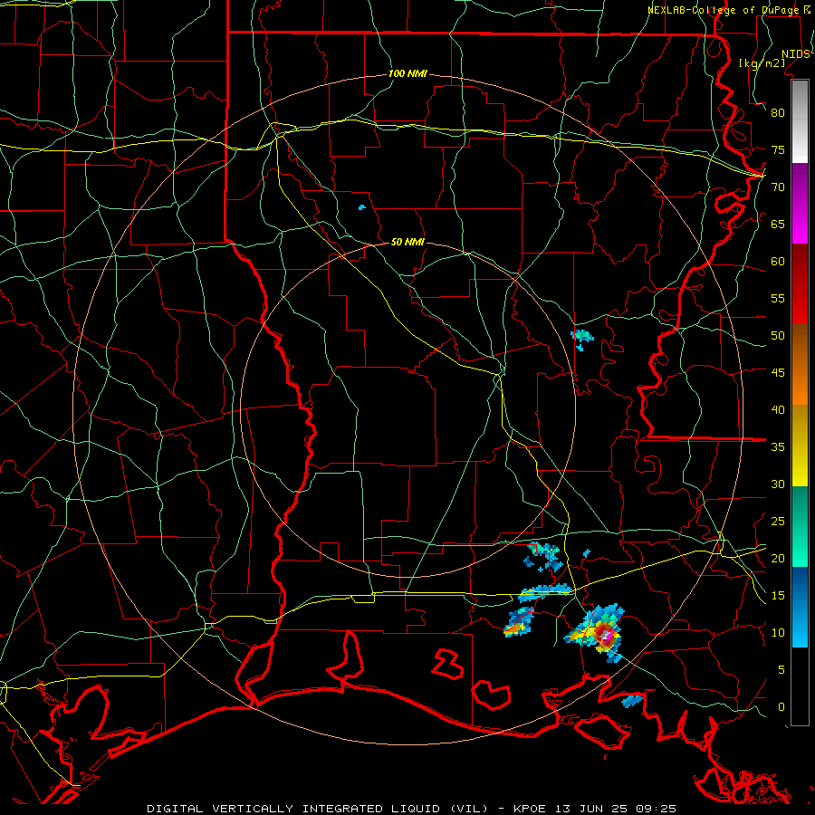This screenshot has width=815, height=815.
Task: Click the blue-teal echo cluster just outside the 50 NMI ring, southeast
Action: (x=544, y=556)
